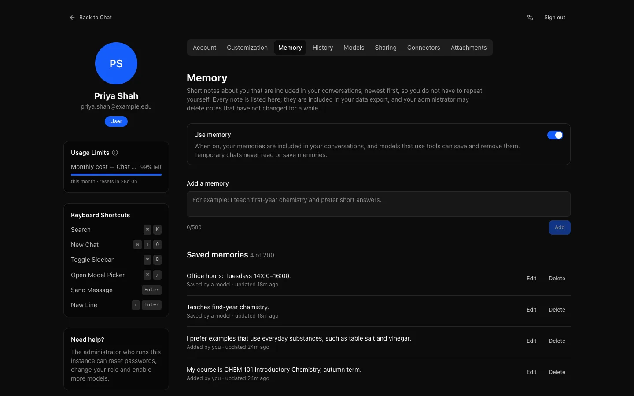Click the PS profile avatar
This screenshot has width=634, height=396.
[116, 63]
